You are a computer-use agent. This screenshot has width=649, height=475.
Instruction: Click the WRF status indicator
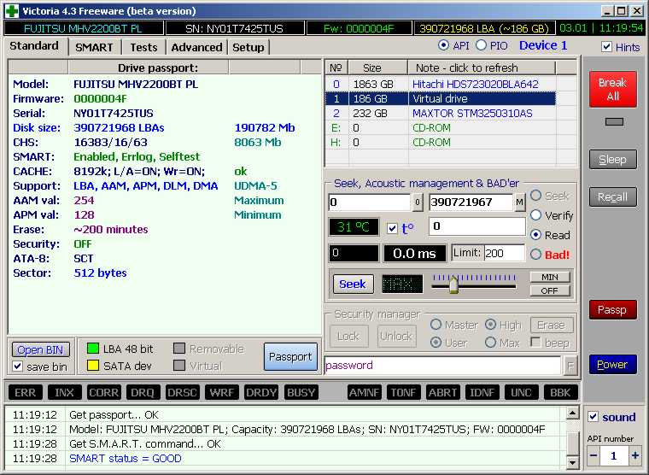click(x=222, y=393)
